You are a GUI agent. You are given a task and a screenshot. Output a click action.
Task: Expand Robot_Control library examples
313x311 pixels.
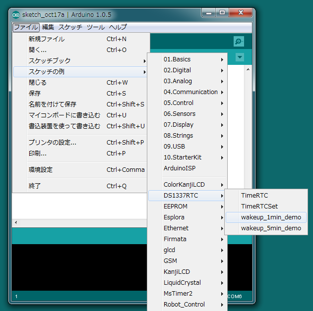tap(188, 305)
